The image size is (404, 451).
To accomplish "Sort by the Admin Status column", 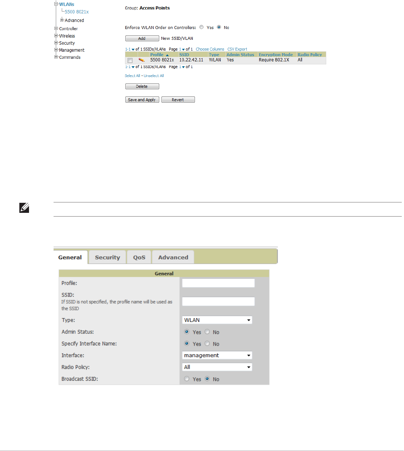I will pos(240,55).
